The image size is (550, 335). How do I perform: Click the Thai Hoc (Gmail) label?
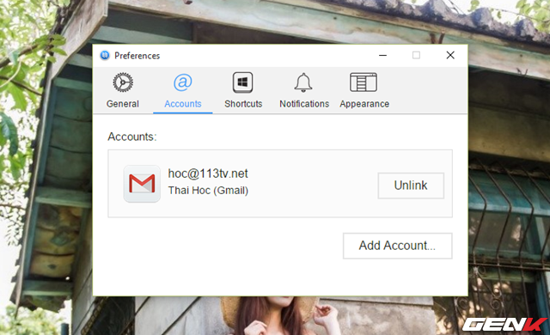pyautogui.click(x=208, y=191)
